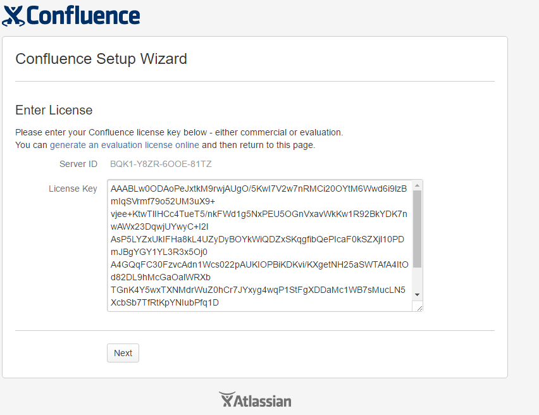Click the last visible license line XcbSb7TfRtKpYNIubPfq1D

pos(164,302)
